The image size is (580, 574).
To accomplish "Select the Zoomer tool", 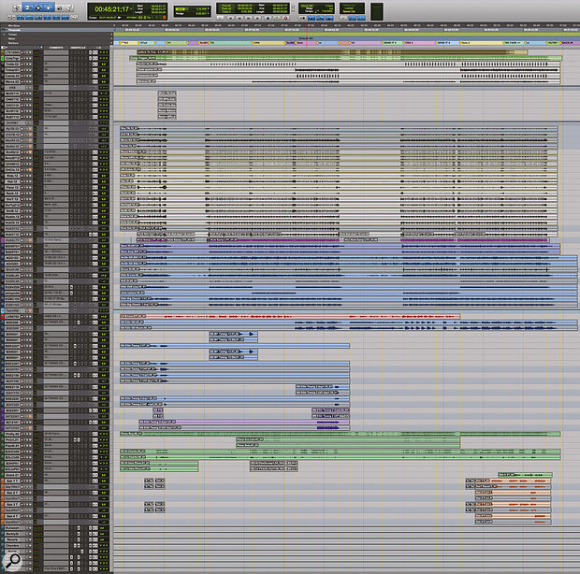I will [16, 7].
